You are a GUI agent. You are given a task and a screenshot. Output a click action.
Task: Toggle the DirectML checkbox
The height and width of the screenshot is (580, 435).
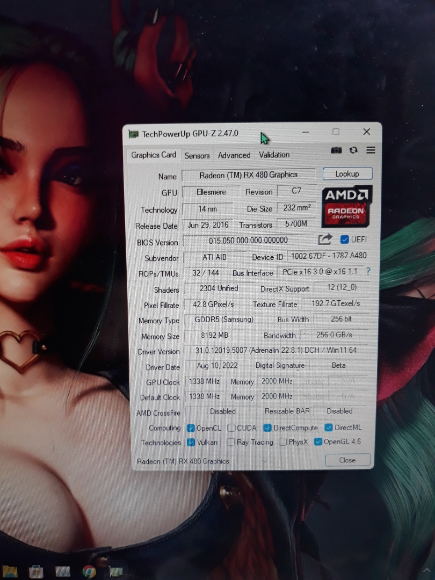point(328,427)
